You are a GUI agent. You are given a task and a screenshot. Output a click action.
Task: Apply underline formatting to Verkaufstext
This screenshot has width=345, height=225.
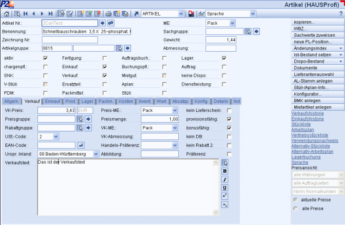click(x=225, y=188)
